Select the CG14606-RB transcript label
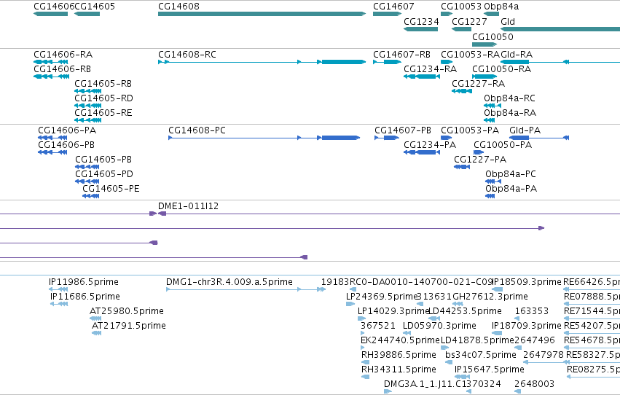This screenshot has width=620, height=395. click(x=63, y=69)
